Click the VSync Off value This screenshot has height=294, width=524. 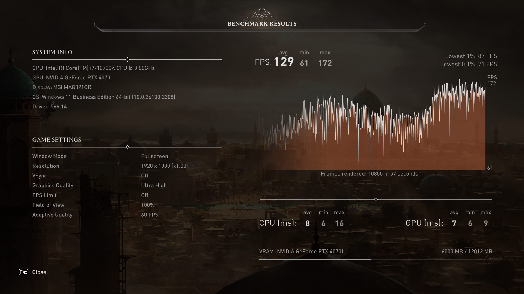(x=145, y=176)
